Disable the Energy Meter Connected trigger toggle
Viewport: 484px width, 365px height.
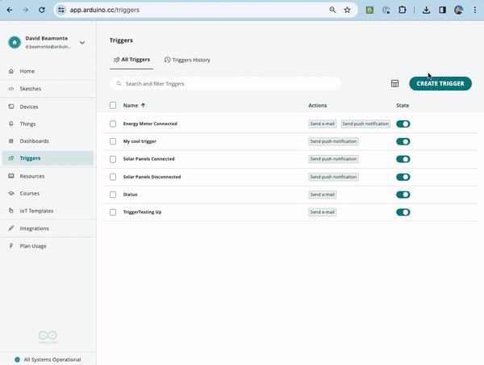(403, 124)
